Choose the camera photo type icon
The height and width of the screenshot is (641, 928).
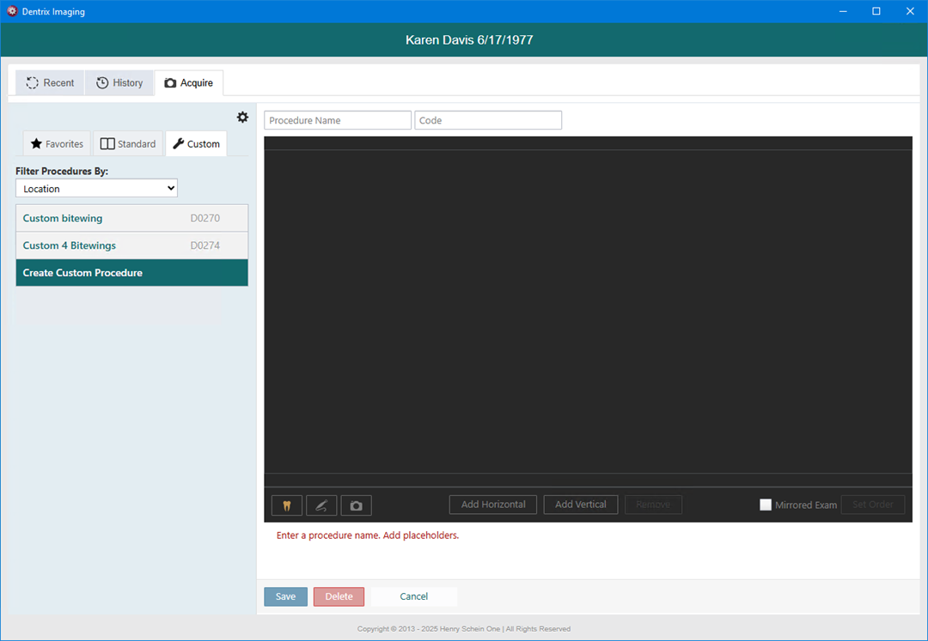point(356,505)
